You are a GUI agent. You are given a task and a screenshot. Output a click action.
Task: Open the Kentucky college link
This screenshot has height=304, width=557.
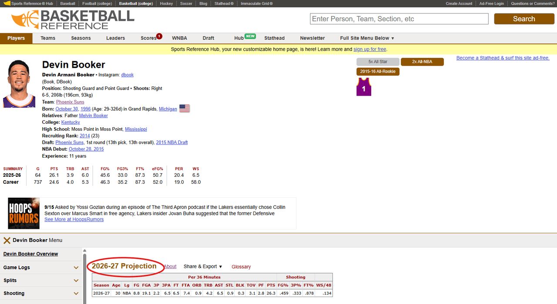coord(70,122)
